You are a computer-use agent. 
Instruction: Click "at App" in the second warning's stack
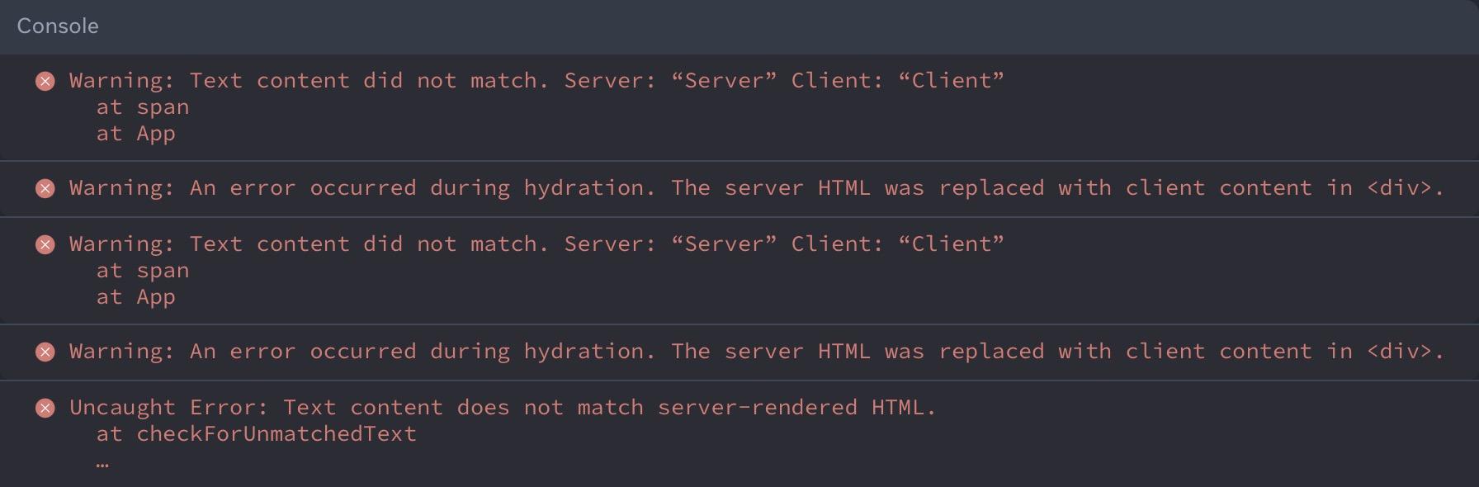(x=136, y=297)
